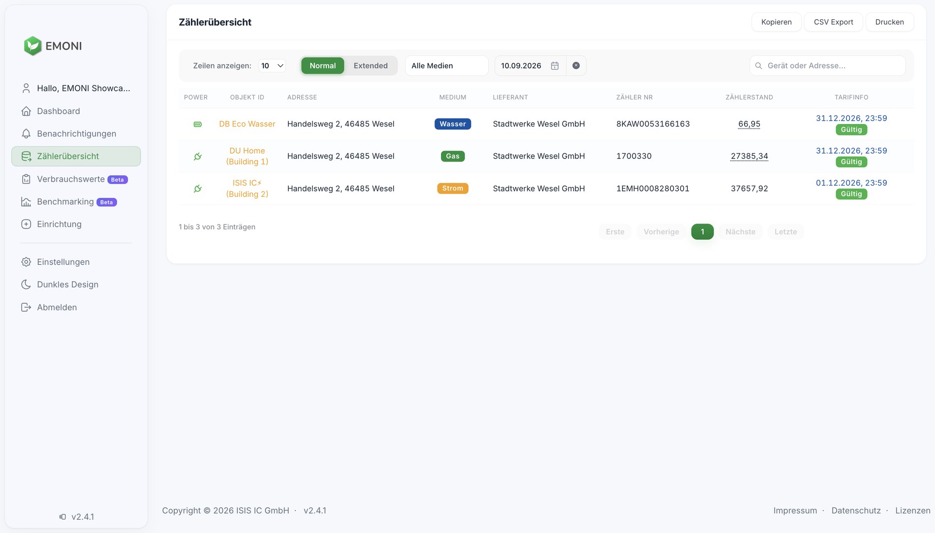Click the Benchmarking chart icon
935x533 pixels.
pos(26,202)
